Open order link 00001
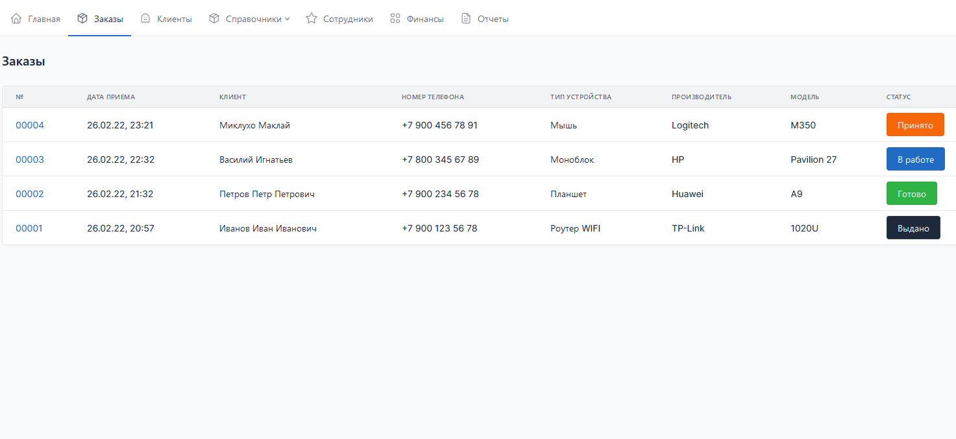Screen dimensions: 956x439 (x=29, y=228)
